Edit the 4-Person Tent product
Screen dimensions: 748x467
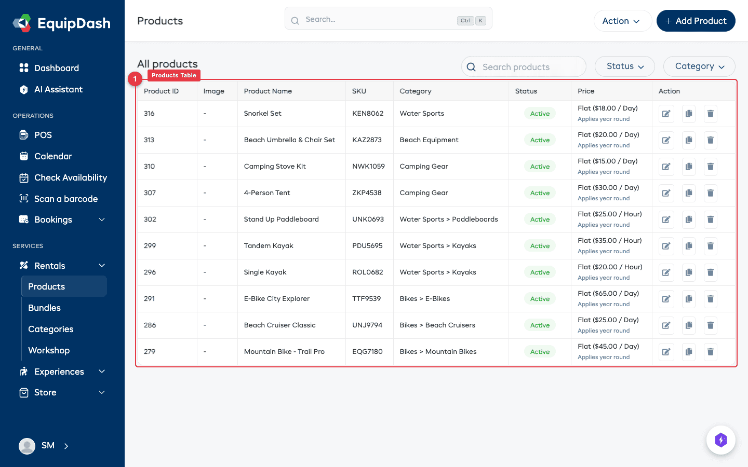point(666,193)
